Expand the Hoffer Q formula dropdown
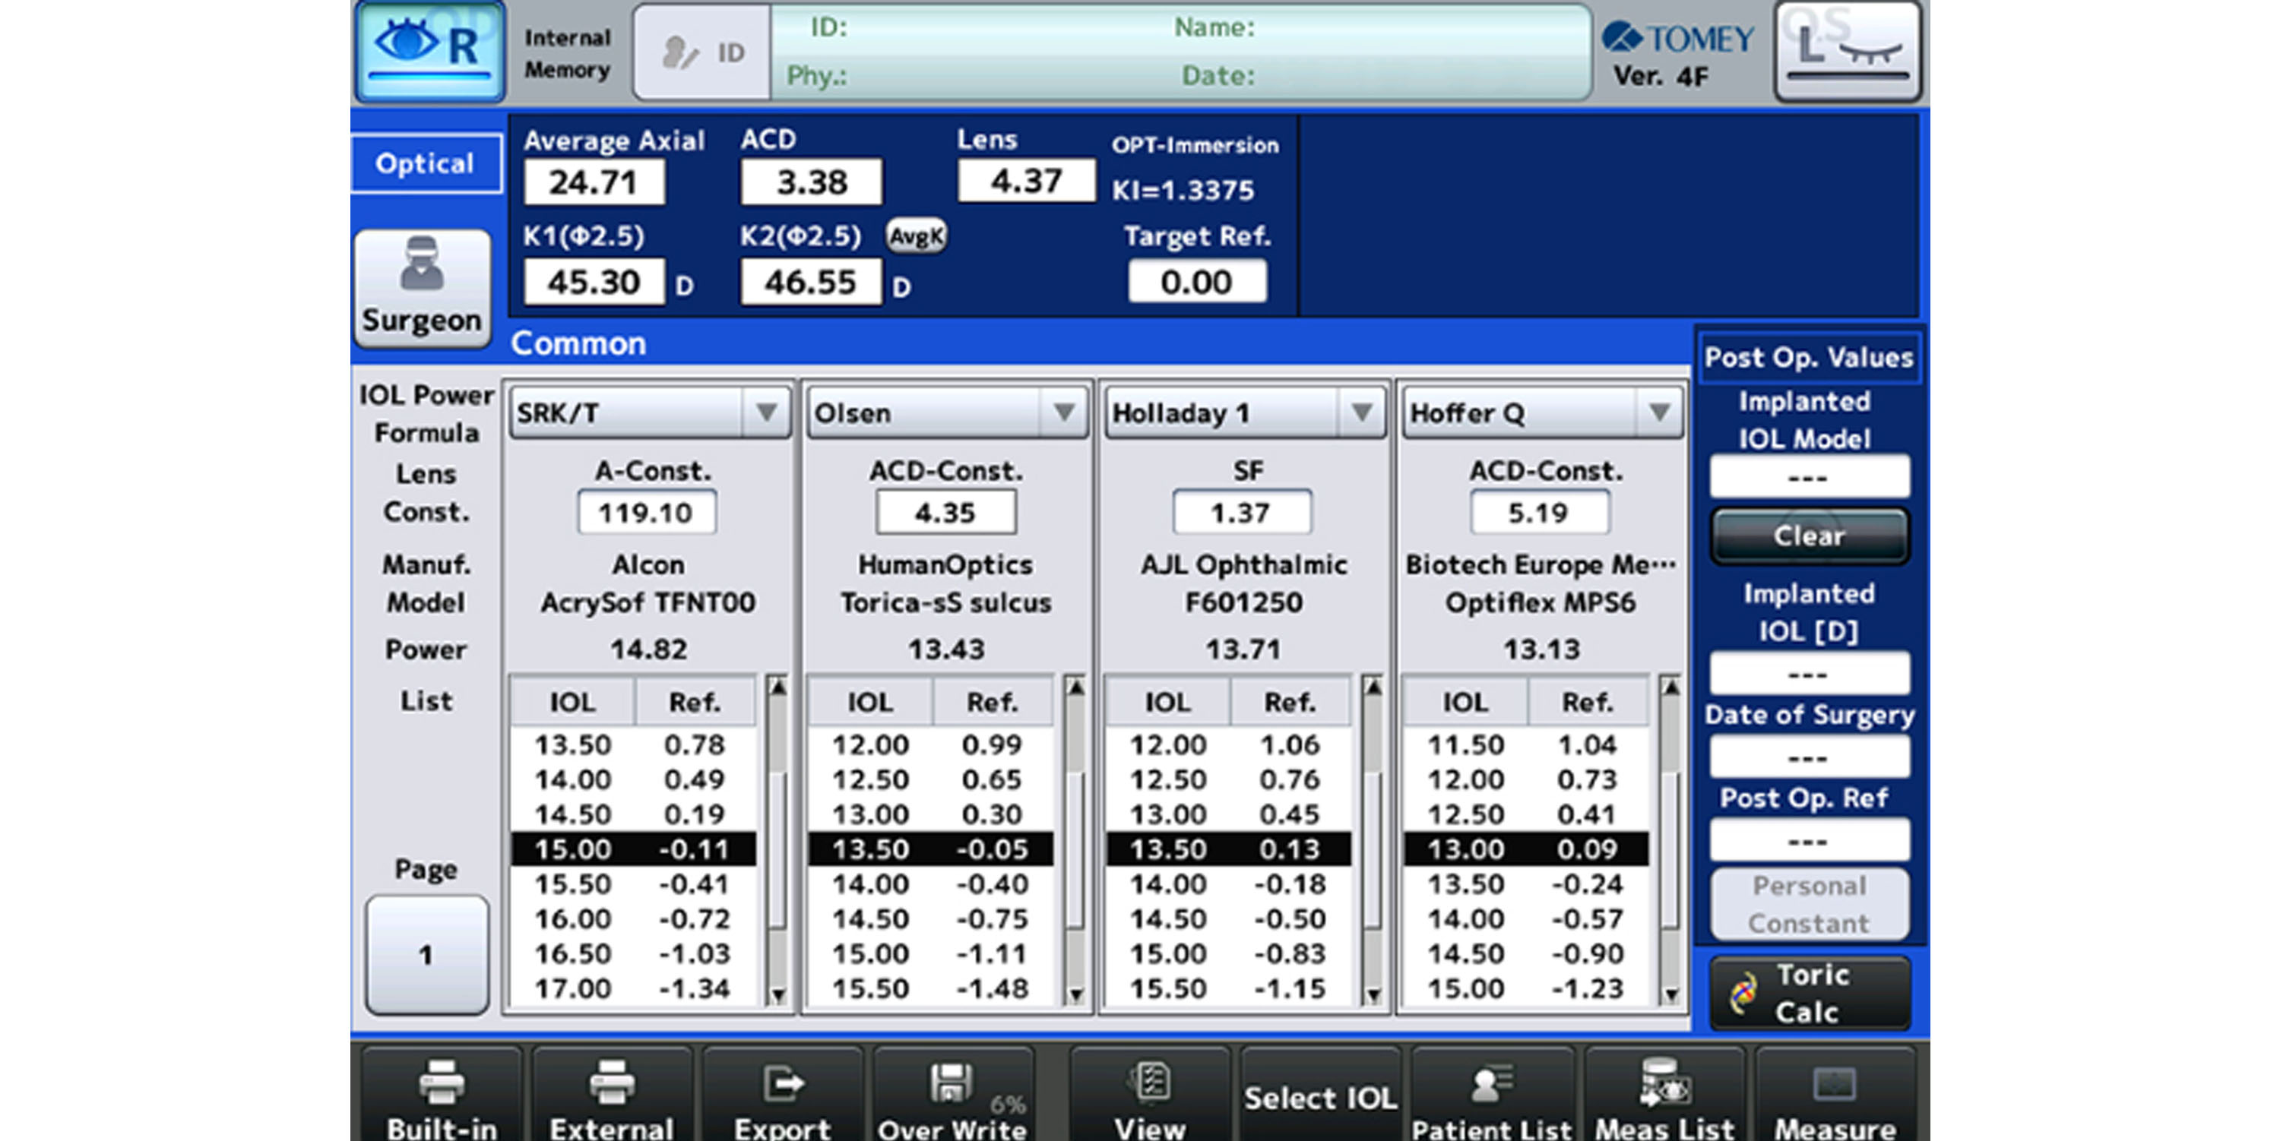 click(x=1658, y=413)
